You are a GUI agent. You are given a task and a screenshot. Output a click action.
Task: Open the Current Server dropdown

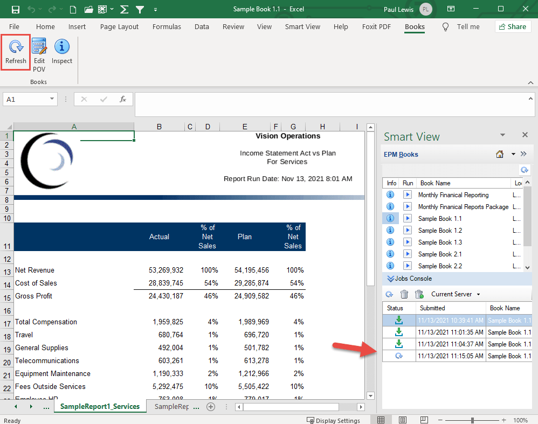pyautogui.click(x=456, y=294)
